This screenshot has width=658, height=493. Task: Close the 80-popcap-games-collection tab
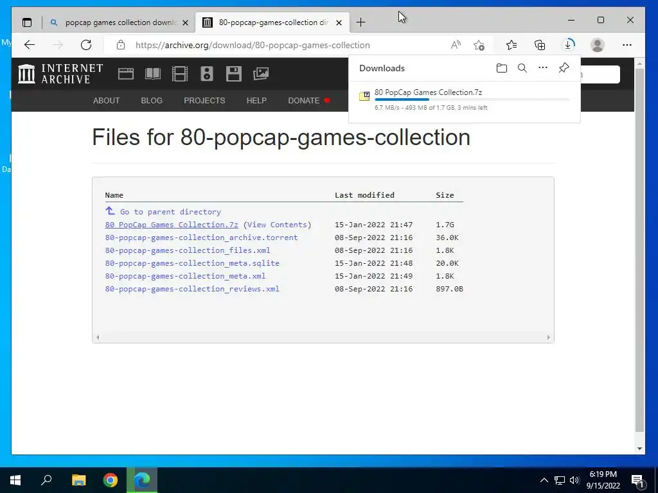339,22
